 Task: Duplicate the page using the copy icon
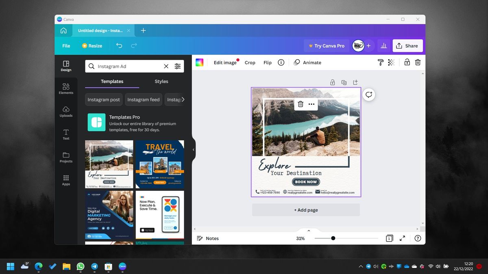(344, 82)
